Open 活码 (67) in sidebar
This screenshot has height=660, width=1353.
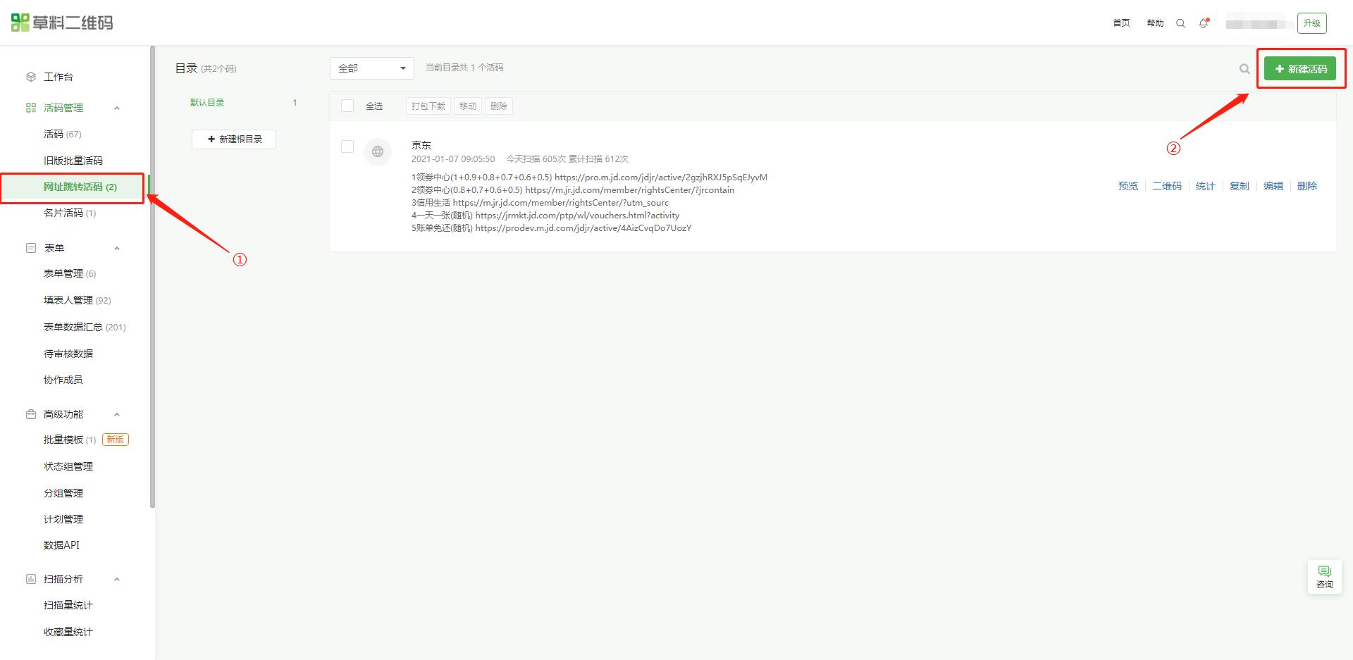pyautogui.click(x=63, y=134)
